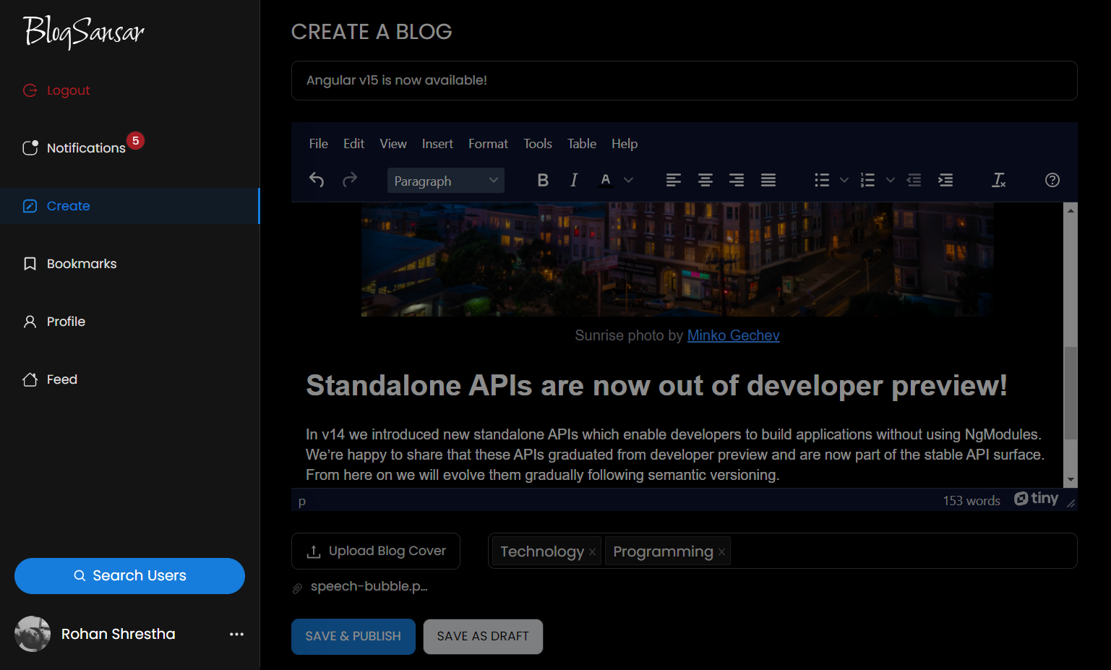Click the Sunrise photo by caption

[629, 335]
